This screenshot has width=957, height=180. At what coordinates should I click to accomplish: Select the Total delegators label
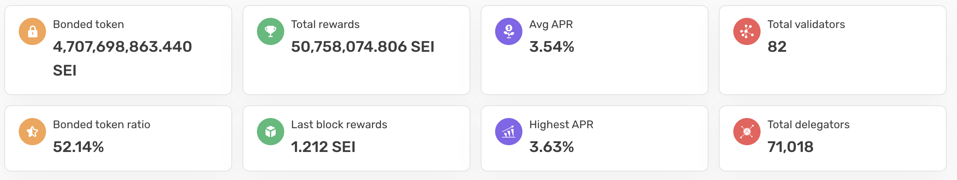tap(808, 125)
